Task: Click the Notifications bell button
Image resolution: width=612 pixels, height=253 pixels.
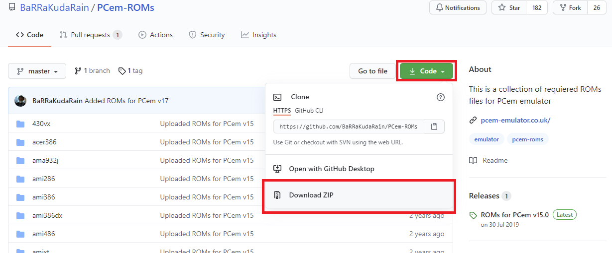Action: 458,7
